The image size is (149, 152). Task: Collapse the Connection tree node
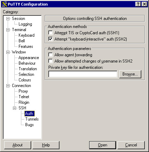click(x=8, y=86)
